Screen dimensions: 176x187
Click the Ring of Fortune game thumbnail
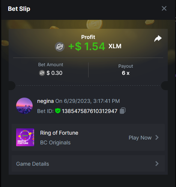25,137
